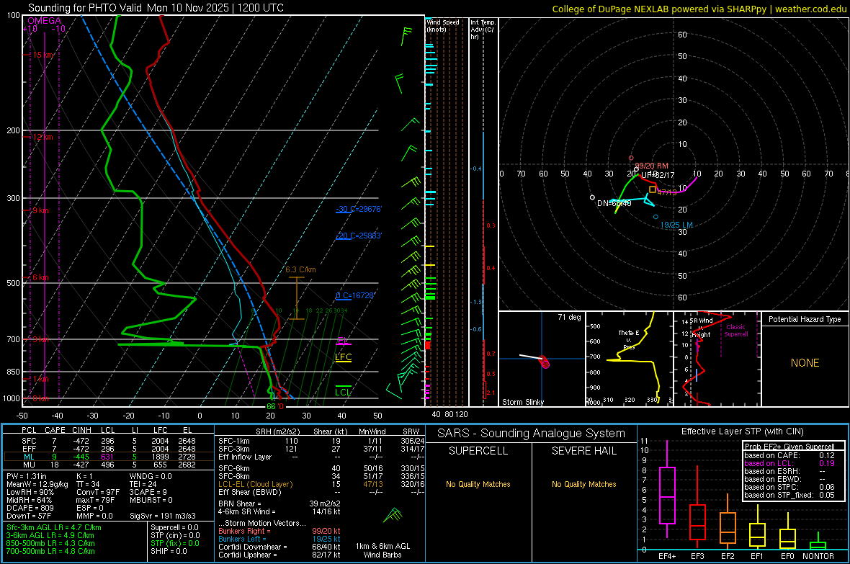The width and height of the screenshot is (850, 564).
Task: Click the '9 km' height marker
Action: coord(40,210)
